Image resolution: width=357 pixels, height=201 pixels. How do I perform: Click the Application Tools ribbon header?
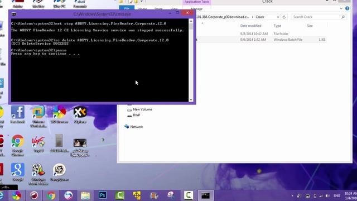coord(196,2)
